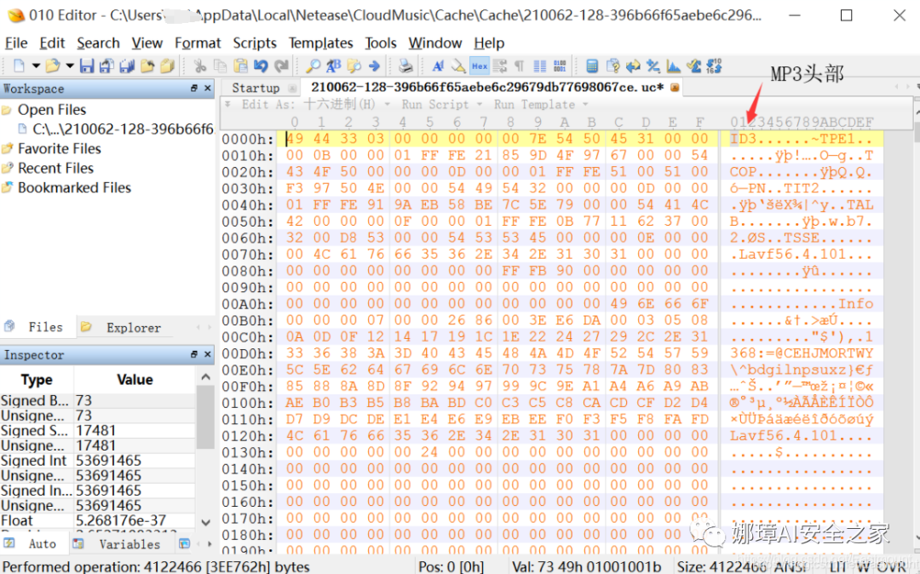Click the Histogram chart icon
Image resolution: width=920 pixels, height=574 pixels.
(x=674, y=66)
